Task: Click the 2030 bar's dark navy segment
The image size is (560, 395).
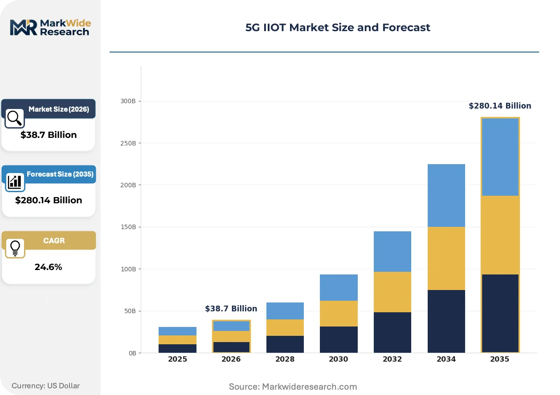Action: tap(339, 340)
